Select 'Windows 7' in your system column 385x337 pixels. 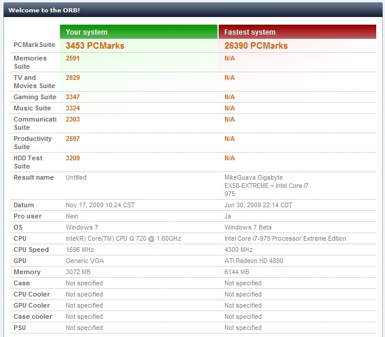tap(82, 227)
